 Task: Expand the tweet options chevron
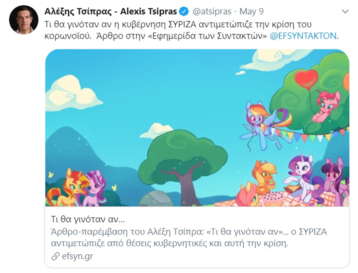345,11
